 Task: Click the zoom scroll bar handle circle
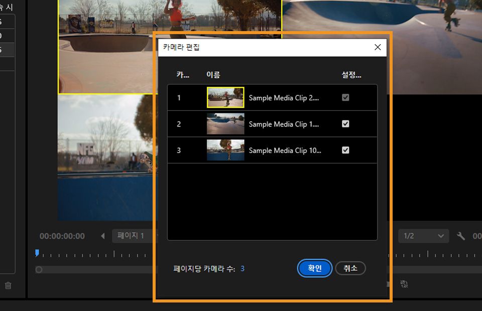pyautogui.click(x=39, y=269)
